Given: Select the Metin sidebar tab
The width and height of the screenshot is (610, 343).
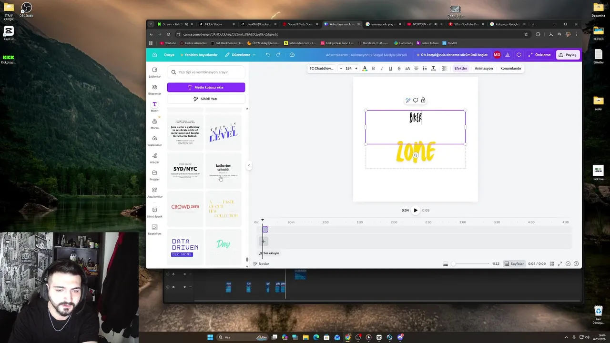Looking at the screenshot, I should coord(154,107).
